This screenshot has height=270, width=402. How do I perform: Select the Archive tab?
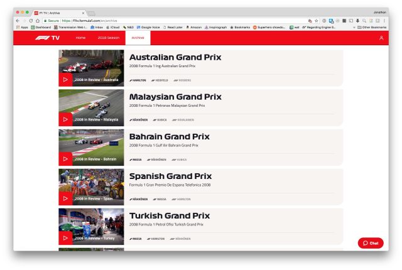(x=138, y=38)
